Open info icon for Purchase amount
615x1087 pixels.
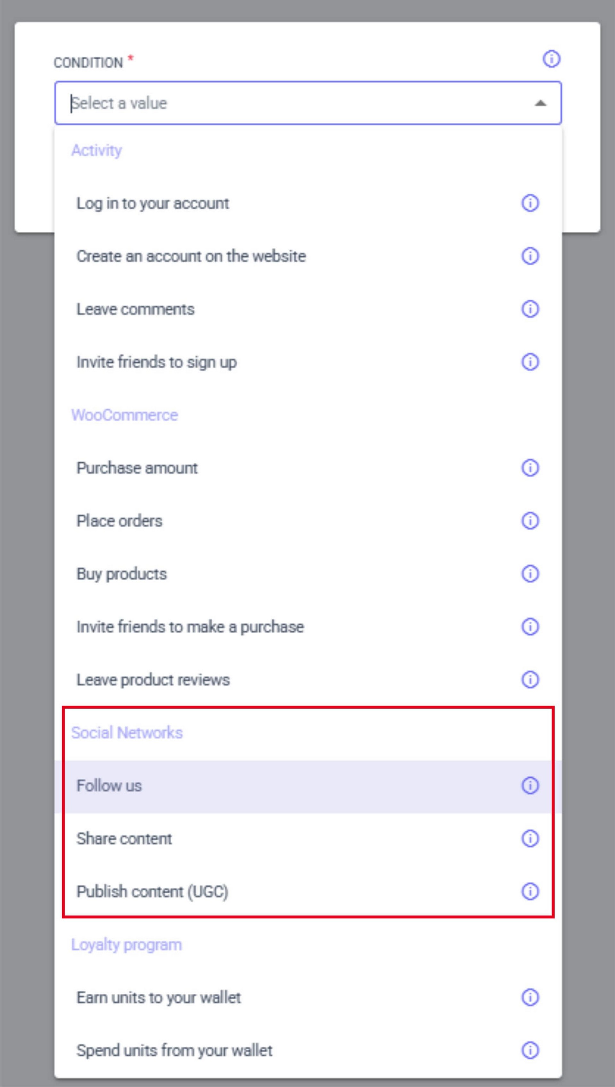pyautogui.click(x=530, y=468)
